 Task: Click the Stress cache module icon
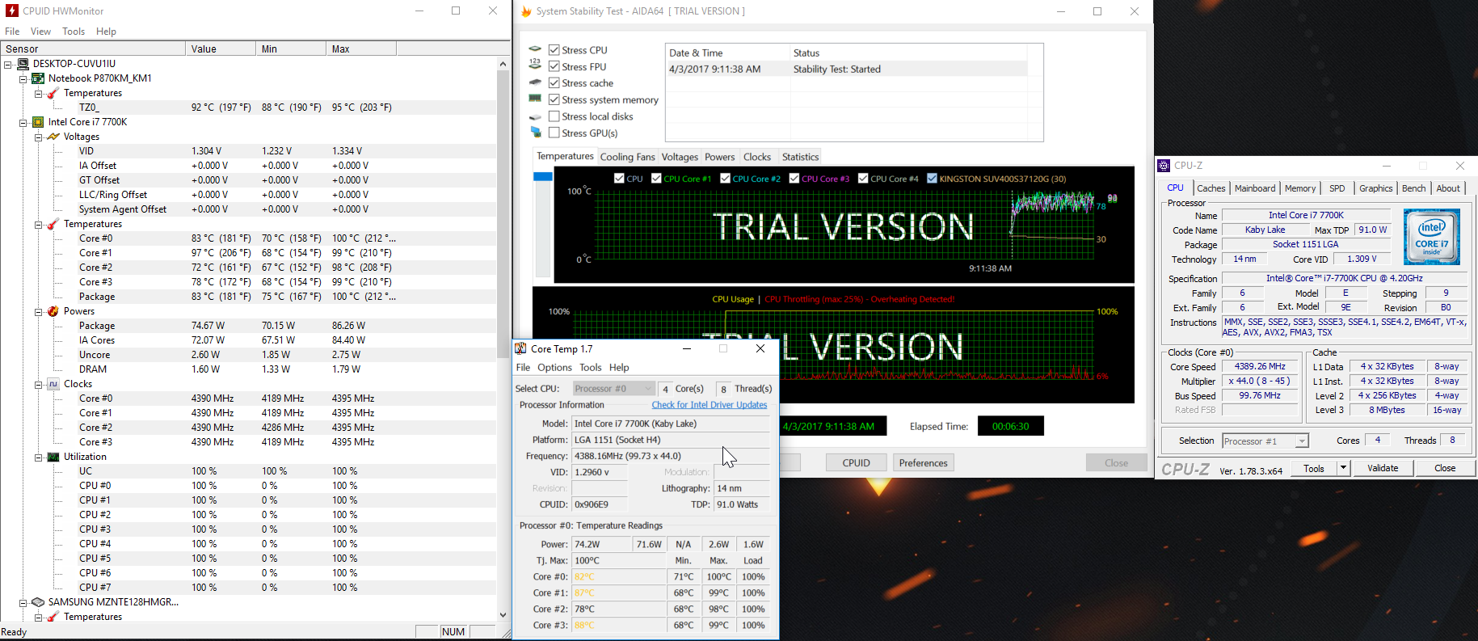click(535, 82)
